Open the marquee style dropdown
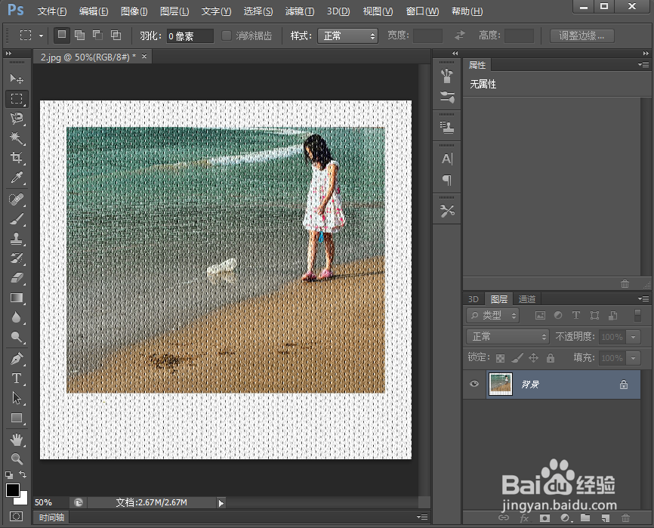Image resolution: width=654 pixels, height=528 pixels. coord(348,36)
